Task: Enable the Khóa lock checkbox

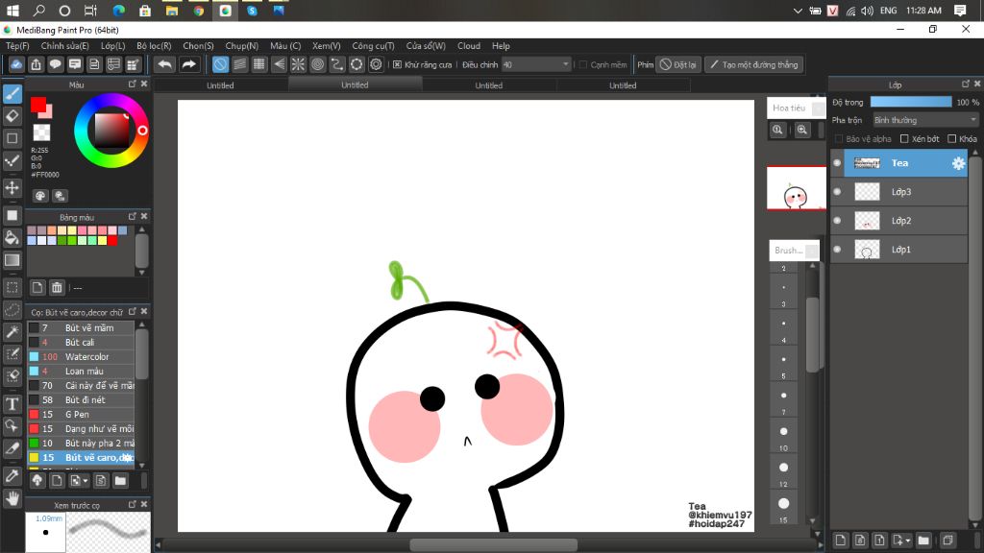Action: click(x=951, y=139)
